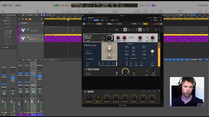The height and width of the screenshot is (117, 209).
Task: Toggle the Preset Volume rack tool icon
Action: pyautogui.click(x=140, y=30)
